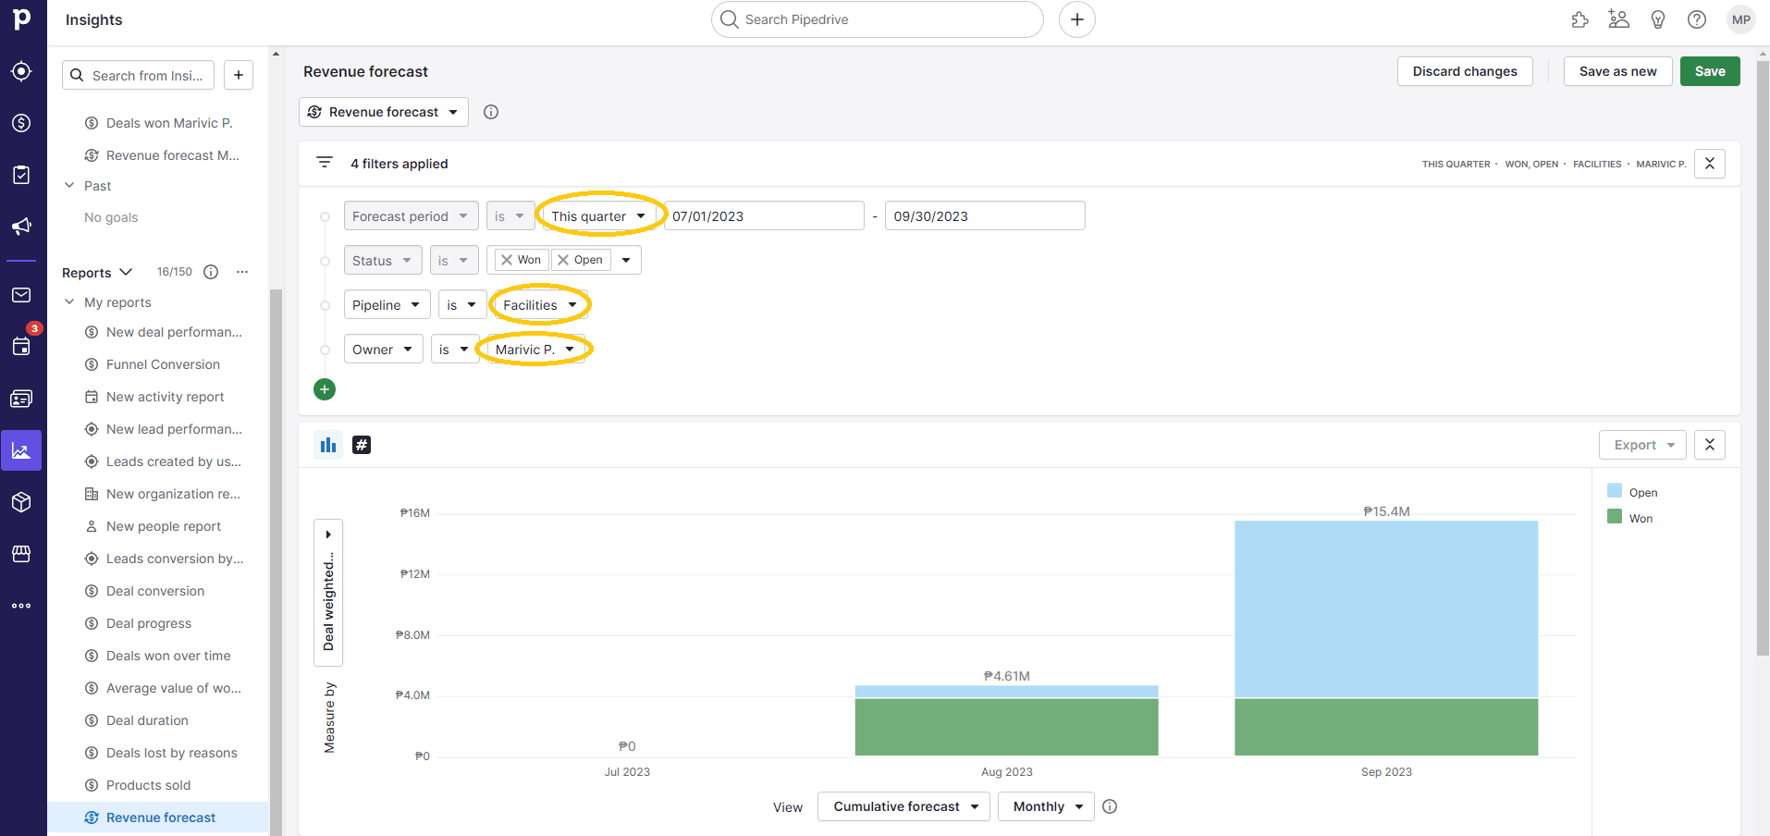Open Funnel Conversion report
The height and width of the screenshot is (836, 1770).
pos(163,364)
